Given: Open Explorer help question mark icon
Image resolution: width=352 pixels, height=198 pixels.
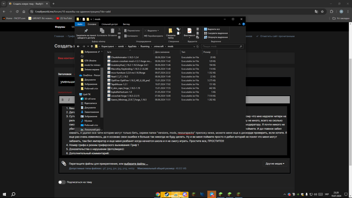Looking at the screenshot, I should (244, 24).
